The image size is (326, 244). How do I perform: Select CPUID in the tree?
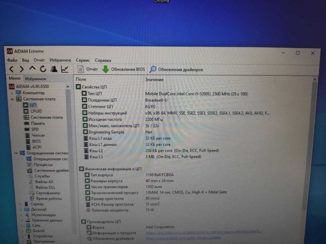tap(33, 111)
